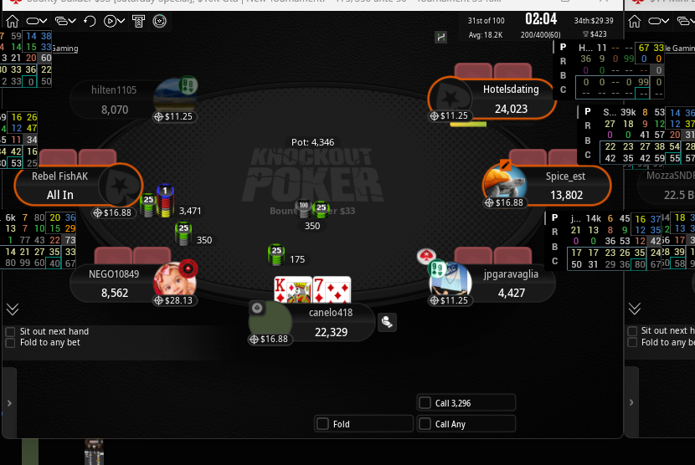
Task: Click the circular arrow refresh icon
Action: (x=90, y=21)
